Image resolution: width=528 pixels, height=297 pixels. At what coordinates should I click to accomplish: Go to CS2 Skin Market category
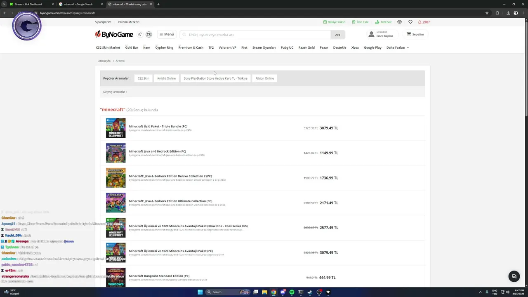point(108,47)
